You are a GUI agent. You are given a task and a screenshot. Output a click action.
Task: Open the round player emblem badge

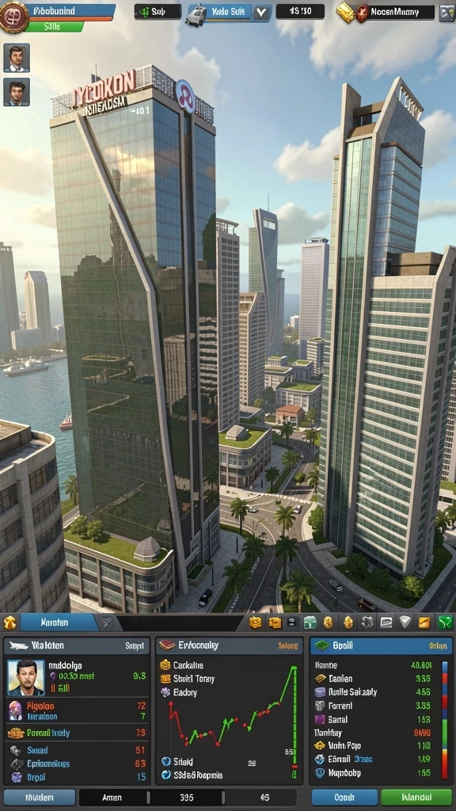coord(14,16)
